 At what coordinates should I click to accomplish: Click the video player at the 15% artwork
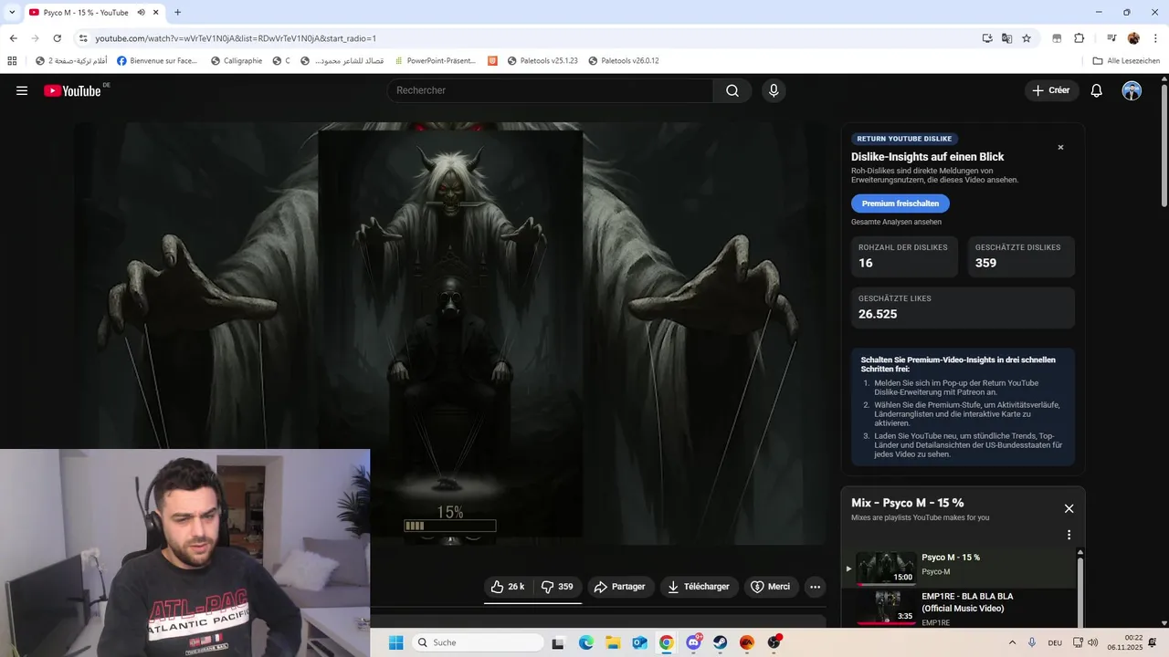(450, 333)
